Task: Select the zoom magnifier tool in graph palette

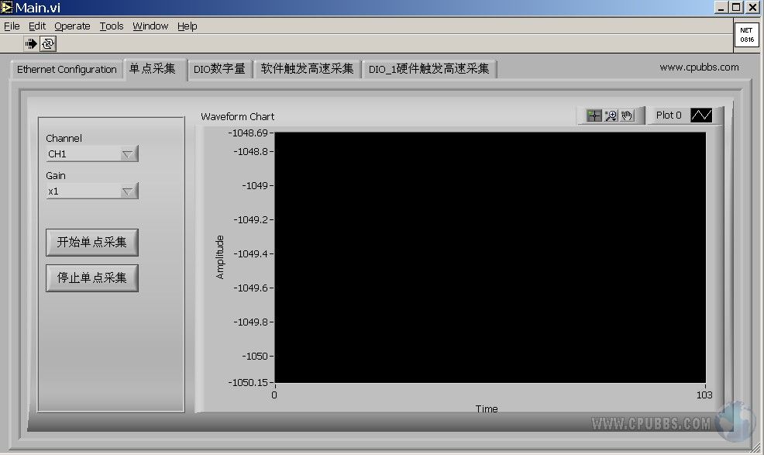Action: tap(611, 115)
